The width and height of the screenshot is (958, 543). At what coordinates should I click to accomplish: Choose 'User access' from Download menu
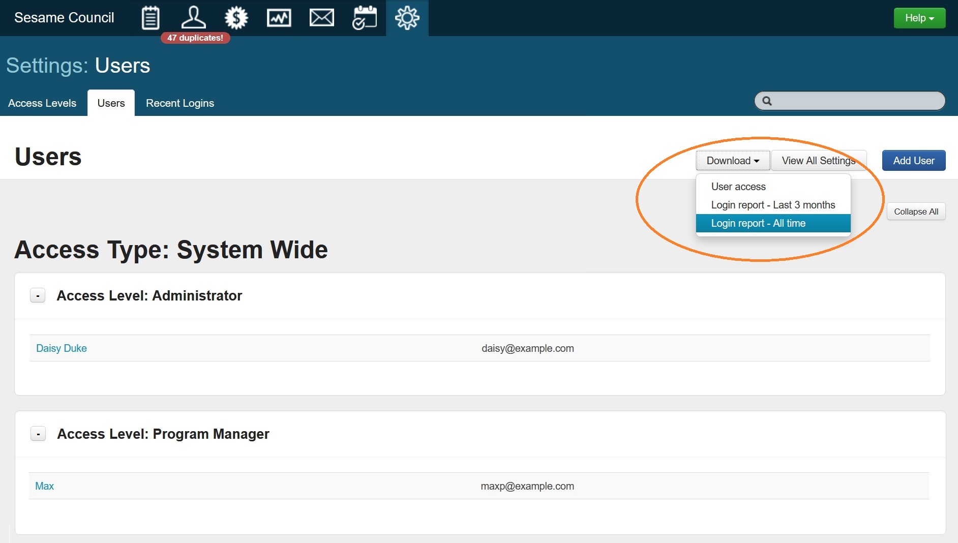point(738,187)
